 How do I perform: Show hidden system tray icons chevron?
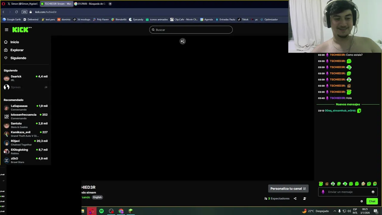point(335,211)
